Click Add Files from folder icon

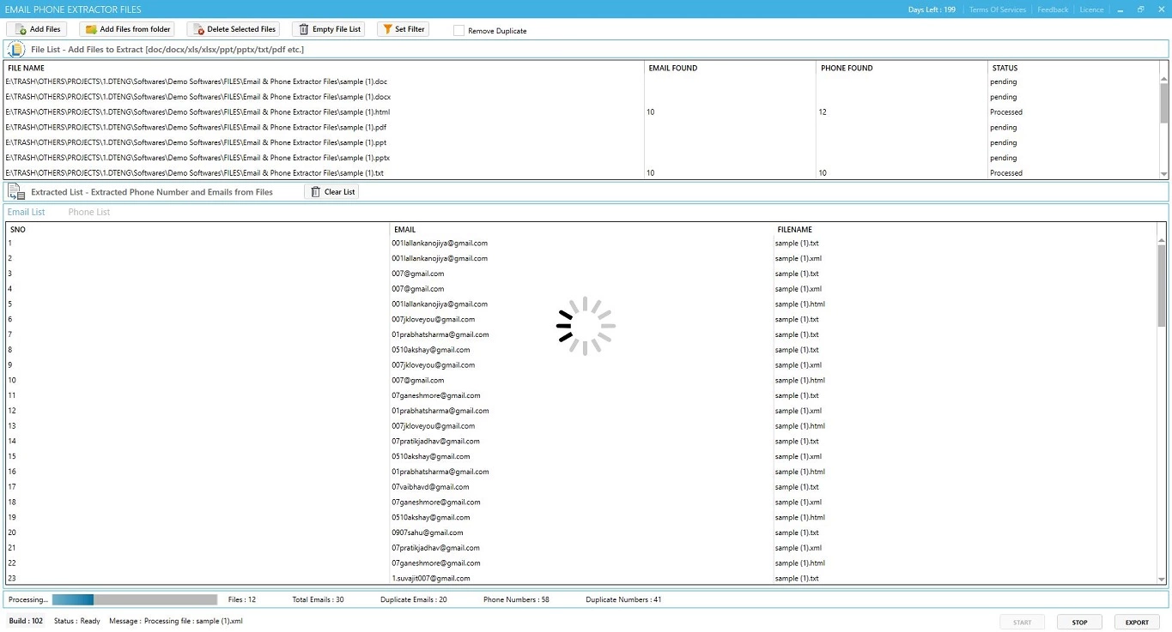coord(91,29)
